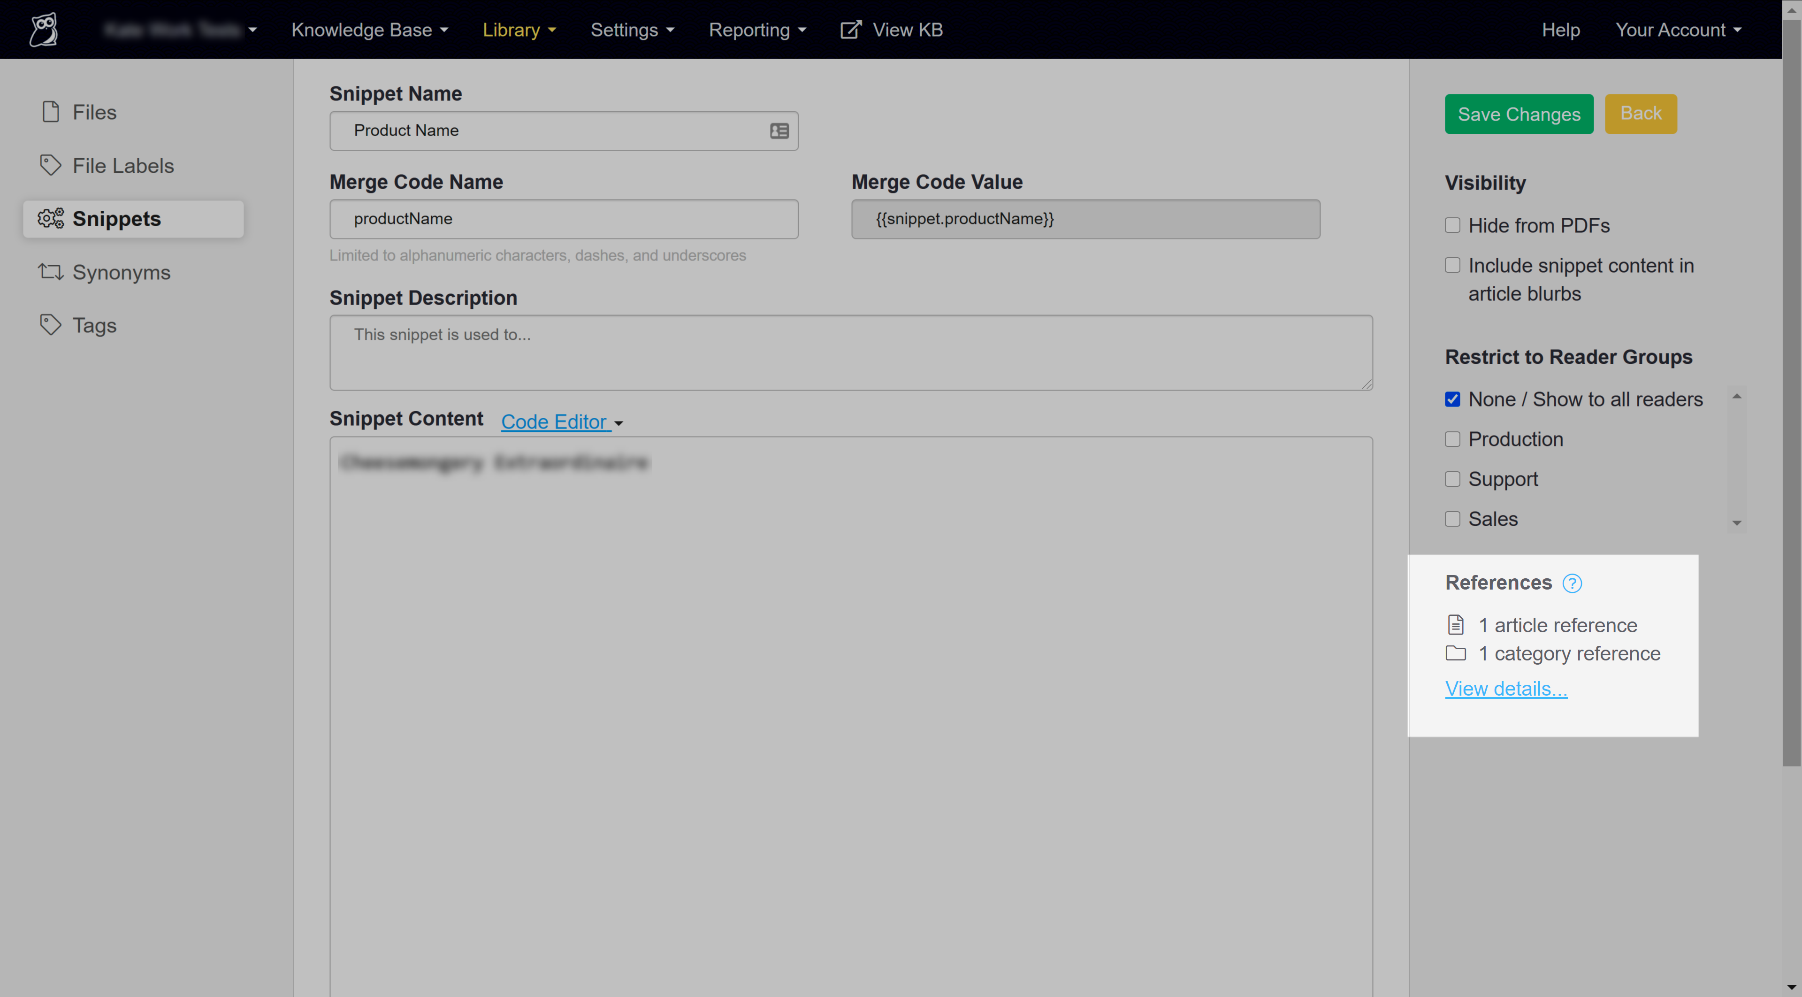1802x997 pixels.
Task: Open Files via its document icon
Action: (50, 112)
